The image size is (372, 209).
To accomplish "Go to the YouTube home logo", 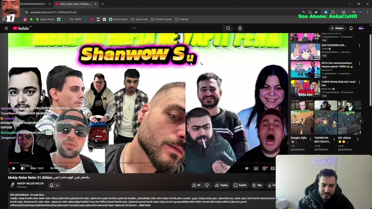I will pyautogui.click(x=21, y=28).
